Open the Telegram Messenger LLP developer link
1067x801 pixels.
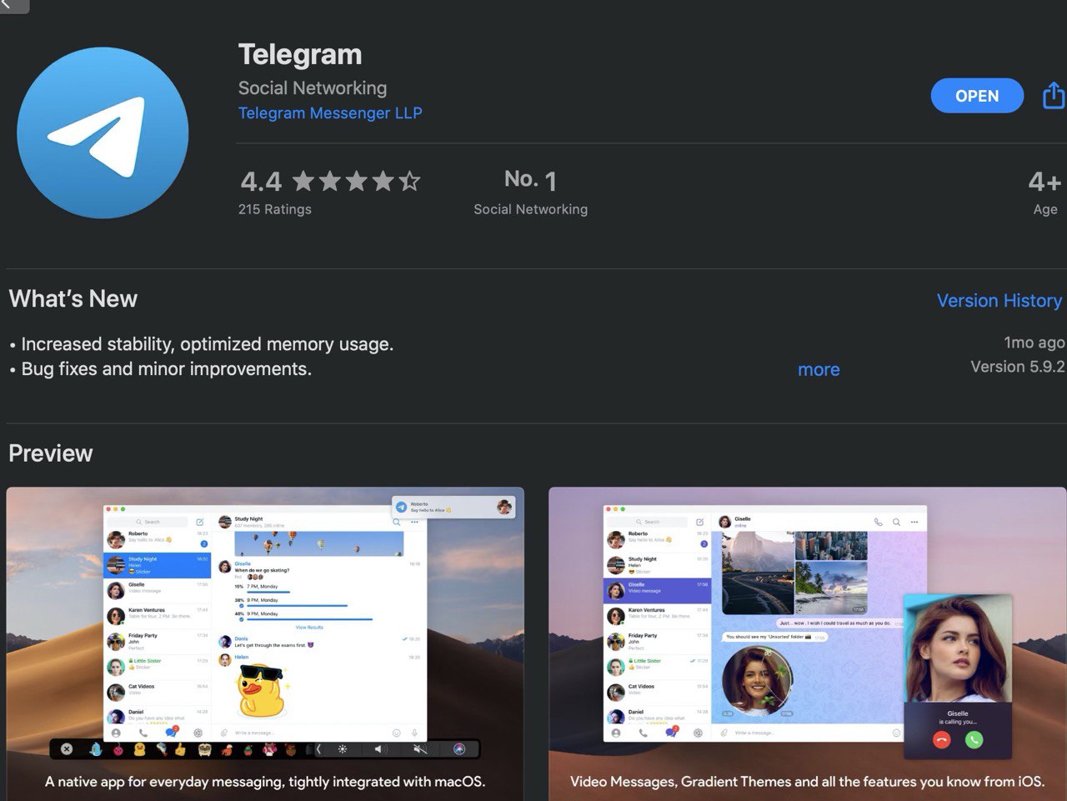pyautogui.click(x=330, y=113)
